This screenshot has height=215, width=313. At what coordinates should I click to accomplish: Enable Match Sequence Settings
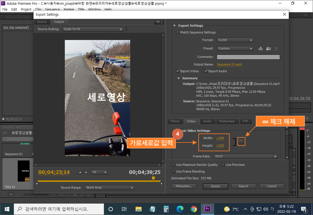pos(177,32)
